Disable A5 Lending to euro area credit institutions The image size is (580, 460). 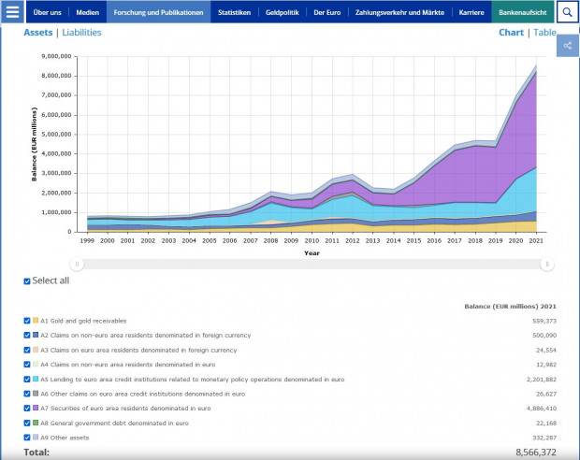click(27, 380)
